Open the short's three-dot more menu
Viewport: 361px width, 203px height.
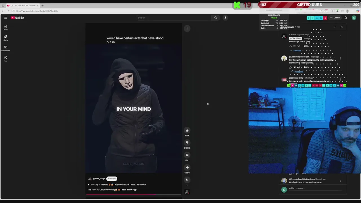(x=187, y=28)
